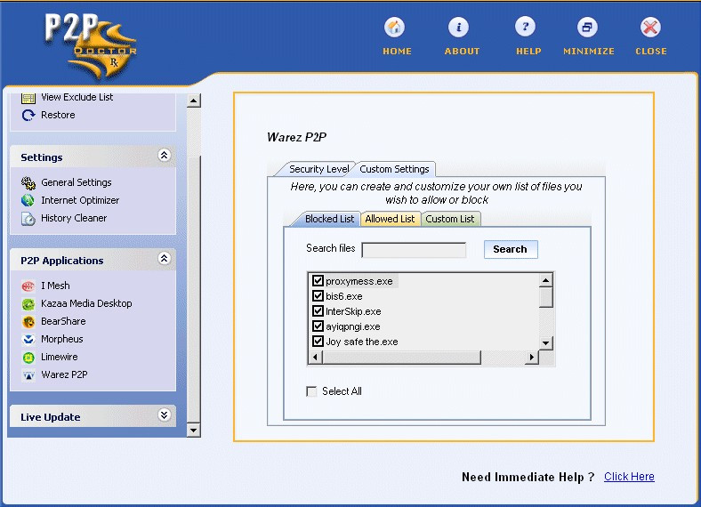Click the ABOUT label in header
The height and width of the screenshot is (507, 701).
pos(462,52)
